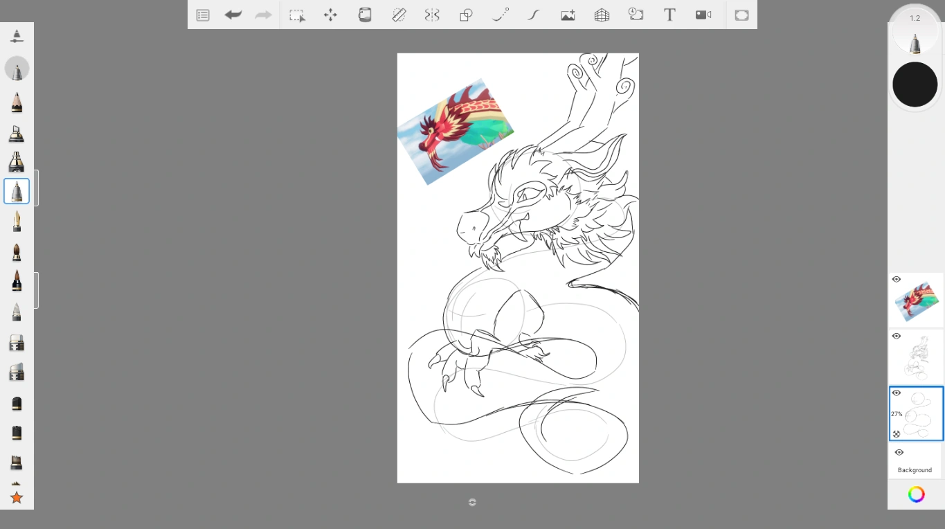
Task: Open the Fill tool
Action: coord(365,15)
